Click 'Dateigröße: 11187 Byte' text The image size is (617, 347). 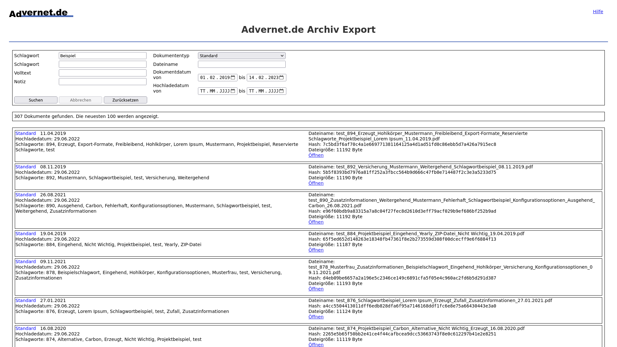coord(335,245)
